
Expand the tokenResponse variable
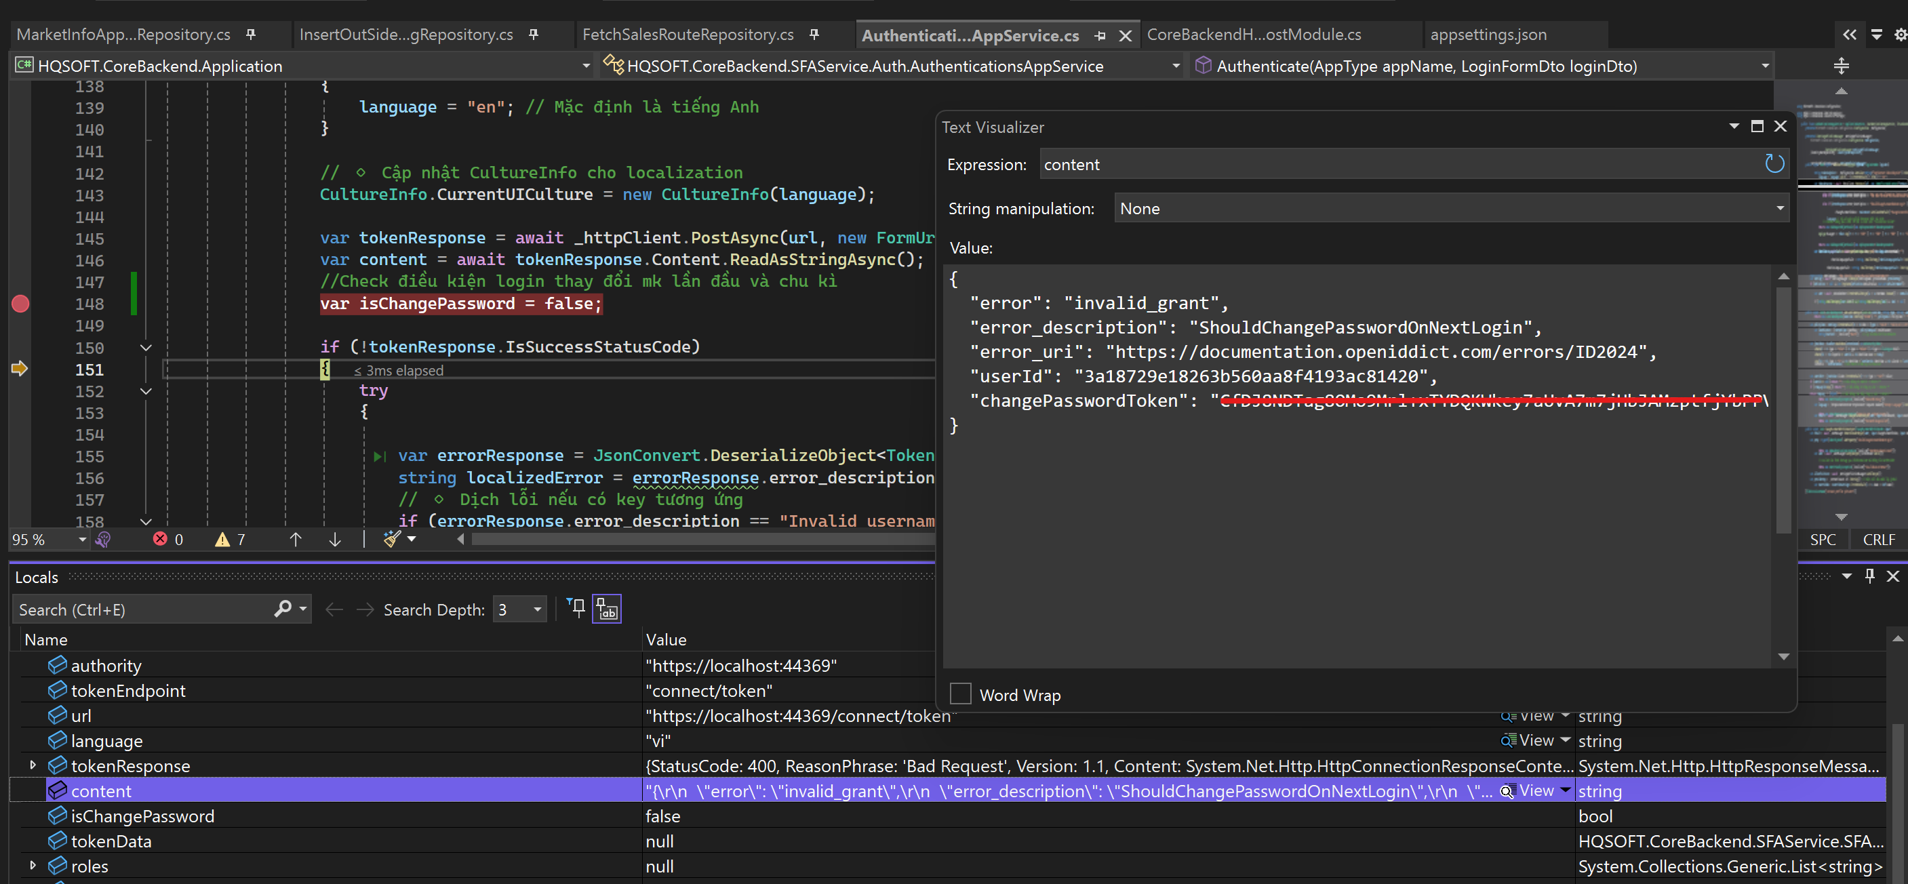pos(33,765)
